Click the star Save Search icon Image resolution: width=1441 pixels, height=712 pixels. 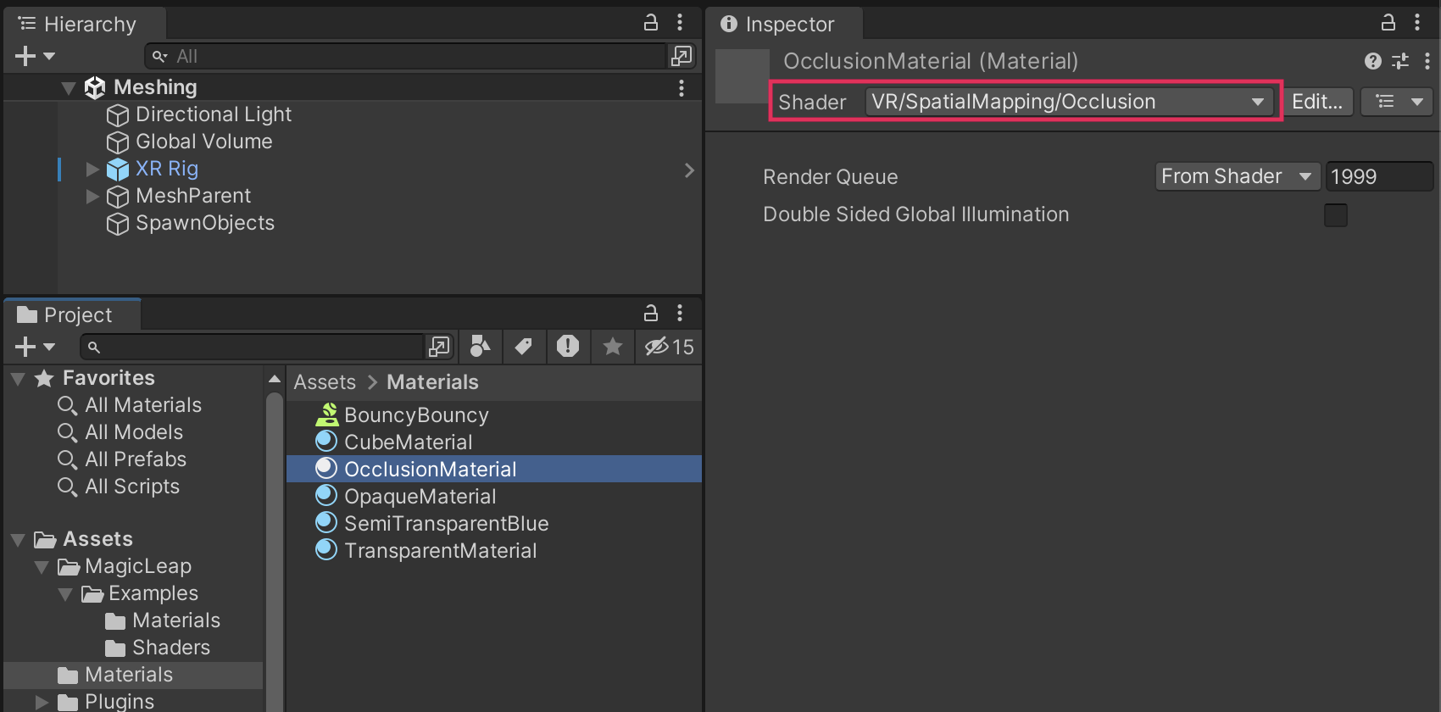coord(612,346)
